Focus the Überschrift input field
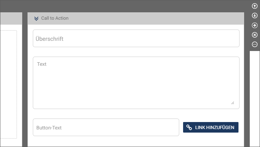 tap(136, 38)
